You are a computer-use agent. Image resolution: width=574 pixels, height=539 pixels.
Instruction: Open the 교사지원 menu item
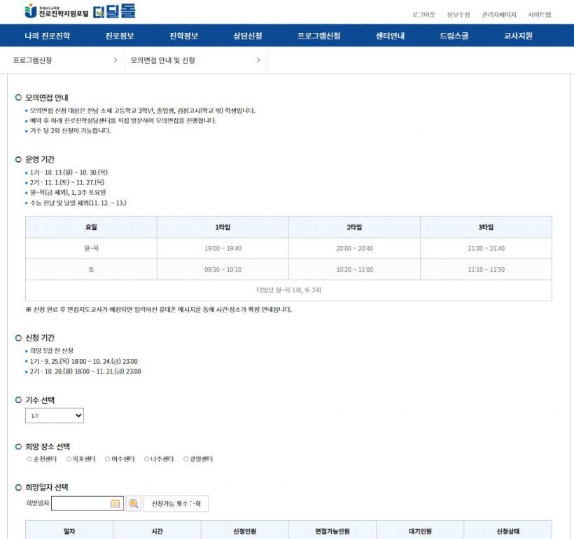[518, 36]
